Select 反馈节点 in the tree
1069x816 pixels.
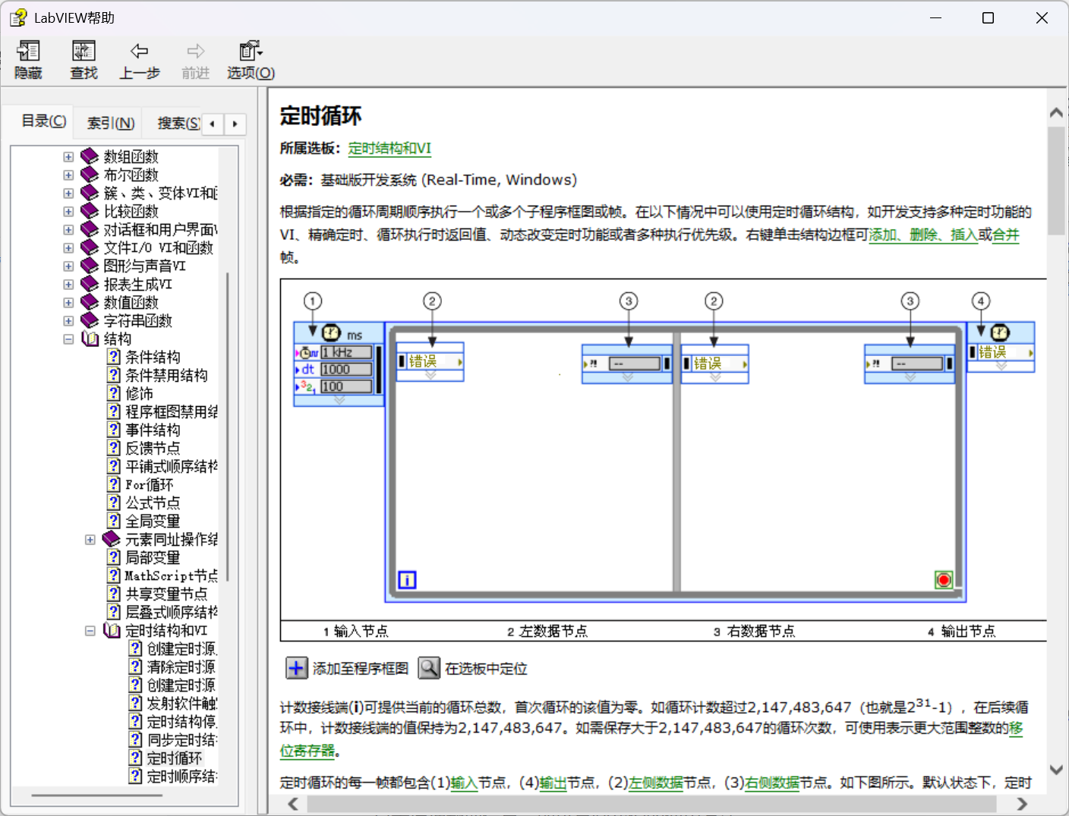(x=153, y=448)
